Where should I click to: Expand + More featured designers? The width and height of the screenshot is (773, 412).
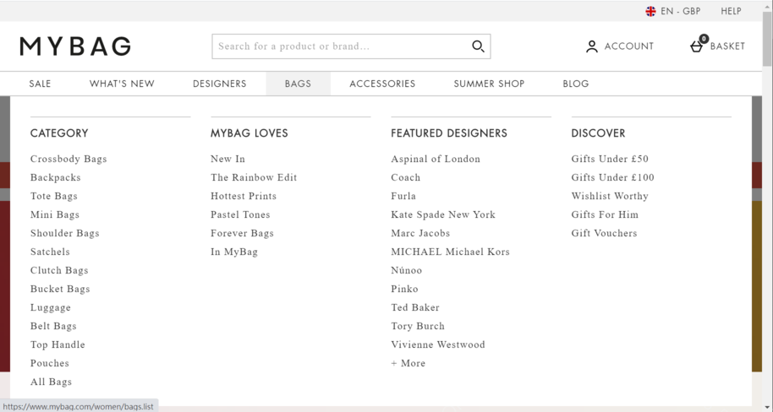click(408, 363)
